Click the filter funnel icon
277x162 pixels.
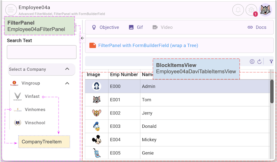[271, 61]
